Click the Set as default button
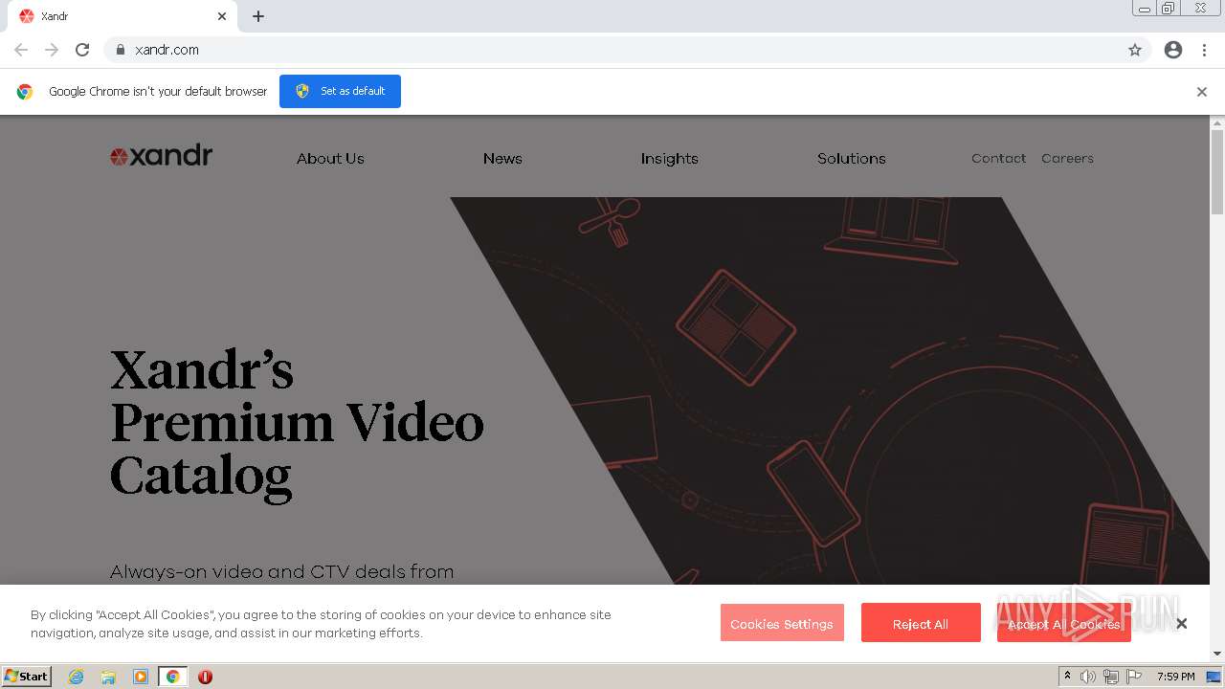Viewport: 1225px width, 689px height. 340,91
